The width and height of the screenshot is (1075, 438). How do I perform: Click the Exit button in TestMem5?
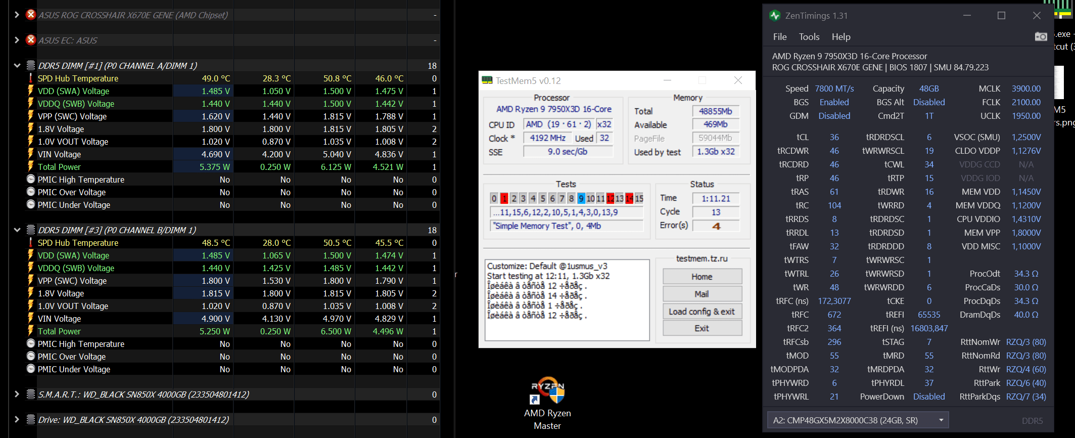[702, 328]
